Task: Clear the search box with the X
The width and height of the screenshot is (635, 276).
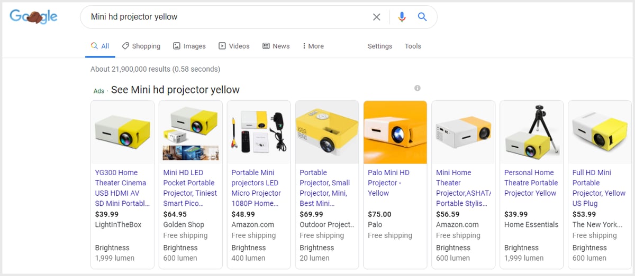Action: coord(377,17)
